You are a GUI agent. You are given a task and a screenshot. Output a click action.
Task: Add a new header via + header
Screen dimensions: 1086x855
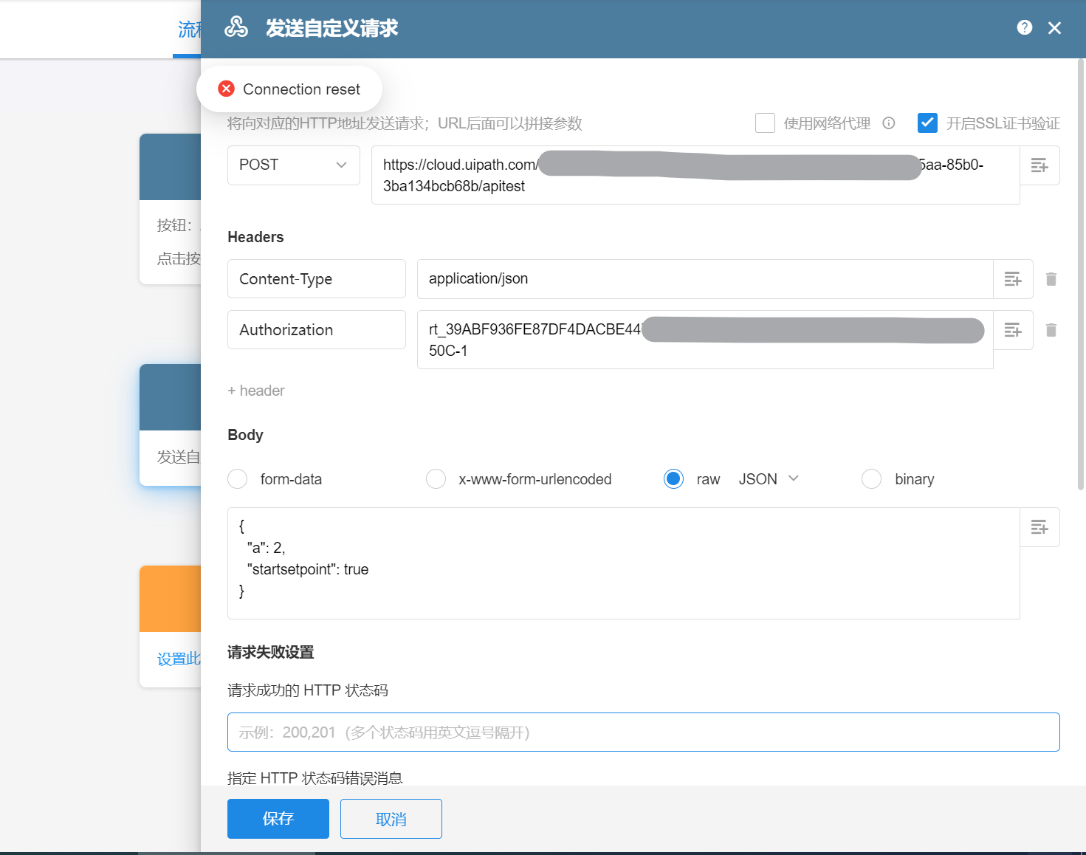(x=256, y=391)
